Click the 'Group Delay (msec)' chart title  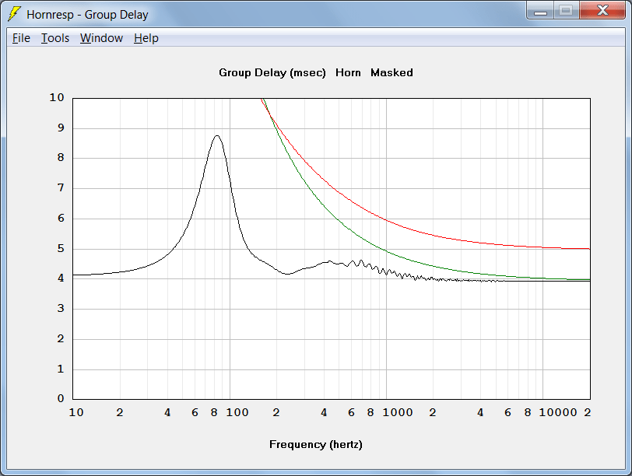click(272, 73)
